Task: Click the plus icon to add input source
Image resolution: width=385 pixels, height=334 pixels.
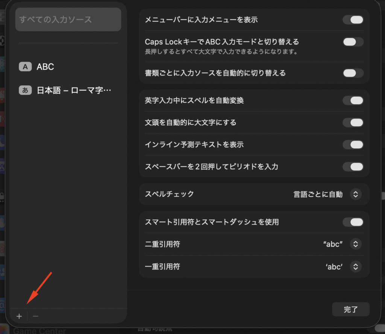Action: pos(19,316)
